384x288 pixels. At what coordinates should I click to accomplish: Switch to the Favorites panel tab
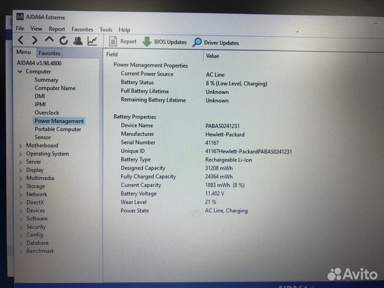[50, 53]
